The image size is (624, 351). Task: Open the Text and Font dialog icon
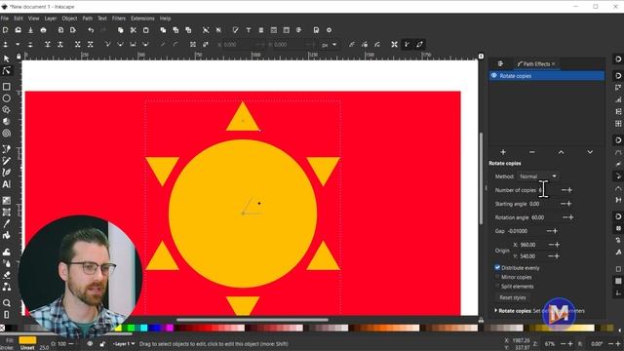[x=249, y=30]
